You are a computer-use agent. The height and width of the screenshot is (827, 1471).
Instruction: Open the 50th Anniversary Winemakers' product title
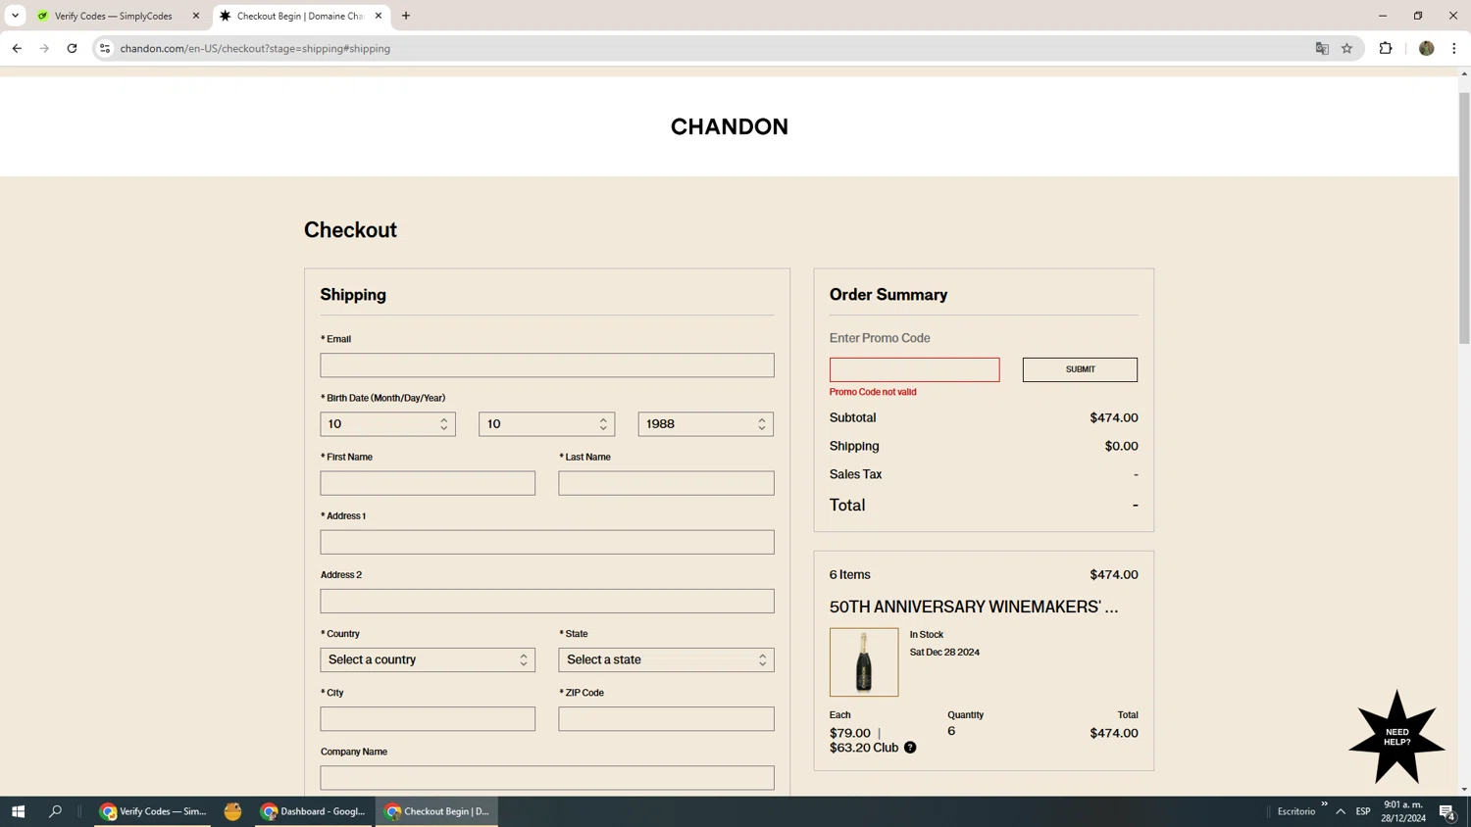click(974, 607)
